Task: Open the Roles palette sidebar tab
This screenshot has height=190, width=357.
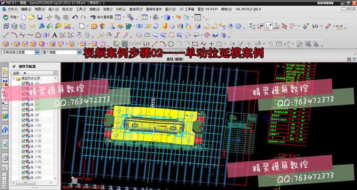Action: (x=5, y=169)
